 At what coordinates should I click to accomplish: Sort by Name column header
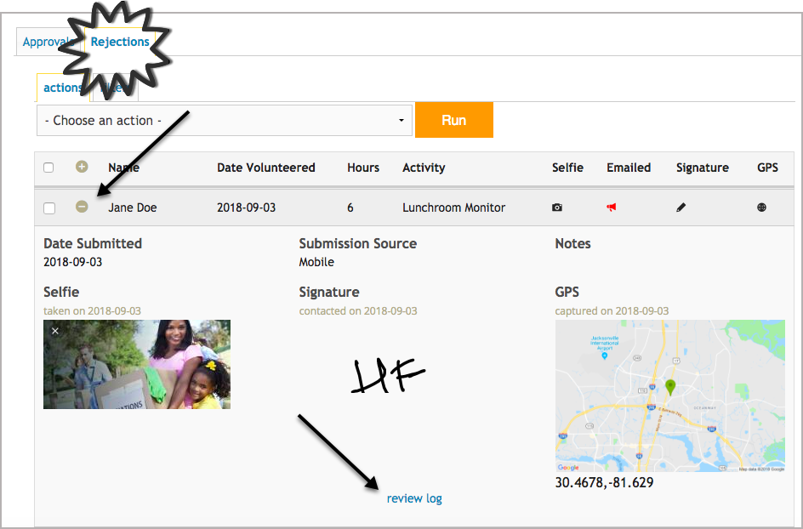[x=123, y=168]
